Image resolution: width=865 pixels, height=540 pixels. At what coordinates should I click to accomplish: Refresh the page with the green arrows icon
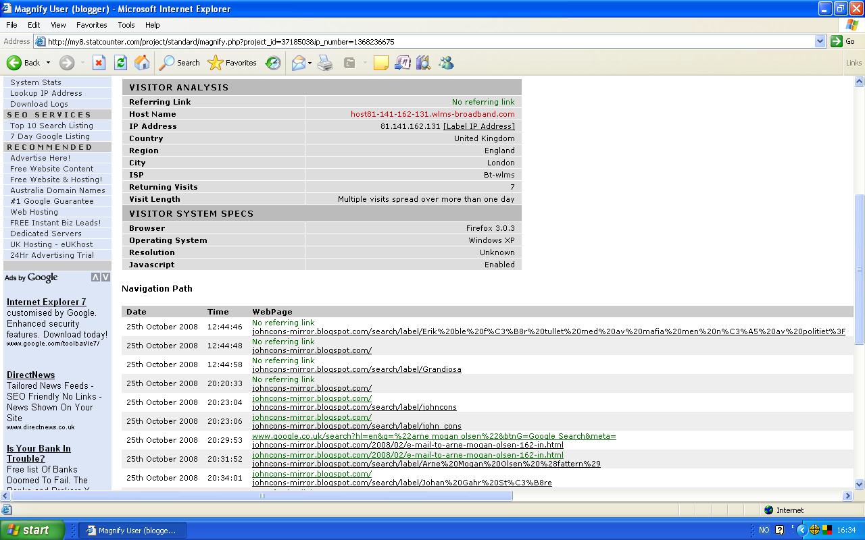click(120, 63)
